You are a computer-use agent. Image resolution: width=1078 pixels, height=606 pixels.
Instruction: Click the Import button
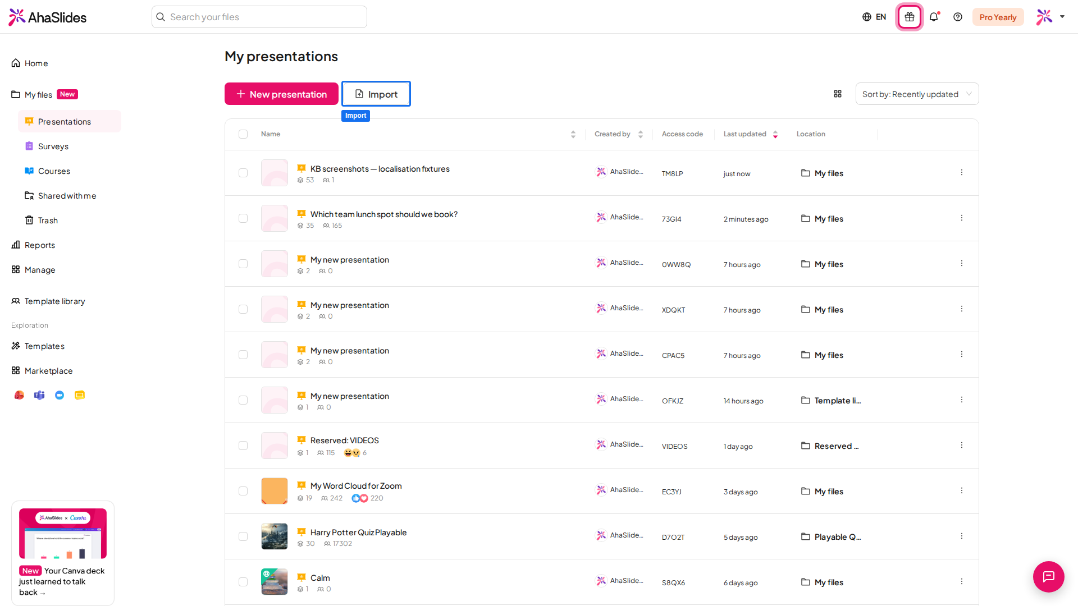(376, 94)
